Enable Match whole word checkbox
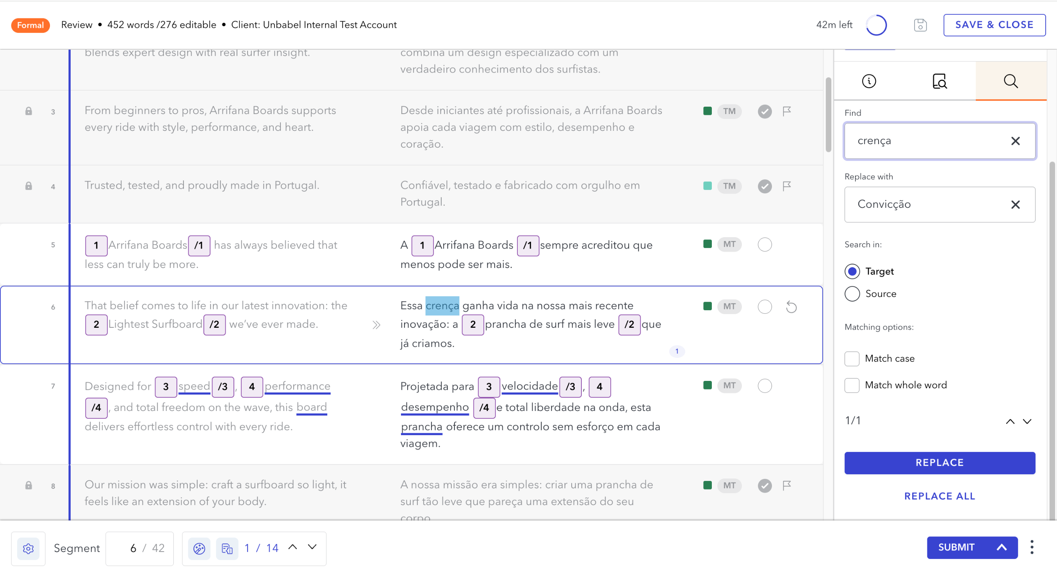 (x=852, y=385)
